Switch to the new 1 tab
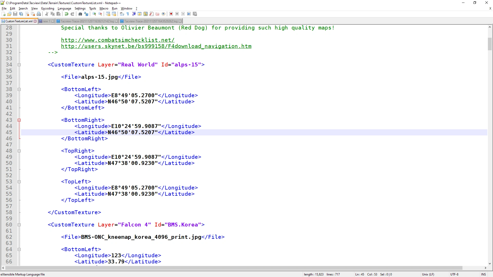Screen dimensions: 493x277 pyautogui.click(x=46, y=21)
